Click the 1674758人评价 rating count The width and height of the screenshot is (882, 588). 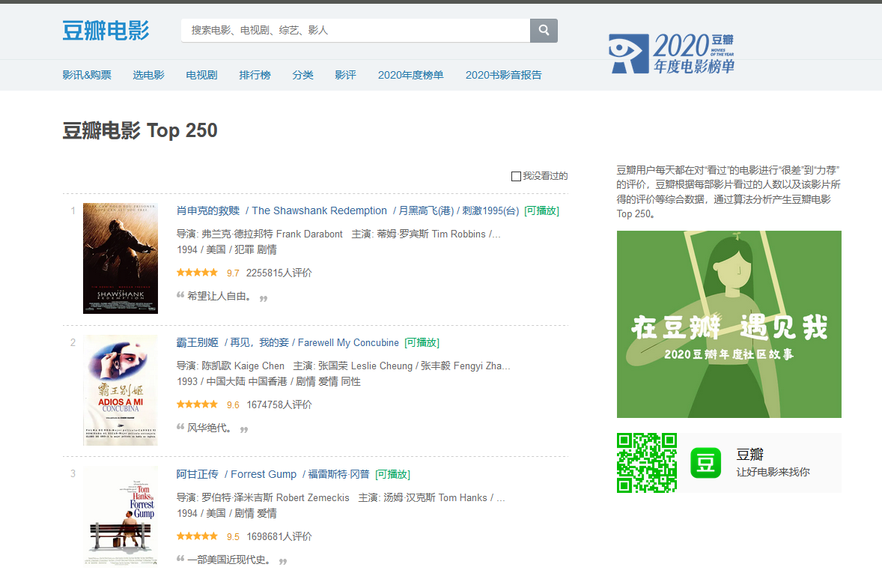(279, 404)
